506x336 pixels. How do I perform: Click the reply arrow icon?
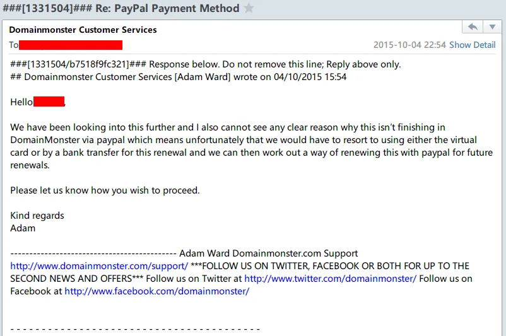(473, 26)
